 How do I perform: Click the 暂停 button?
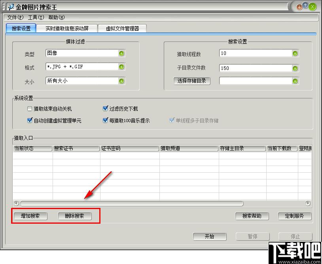pos(253,236)
